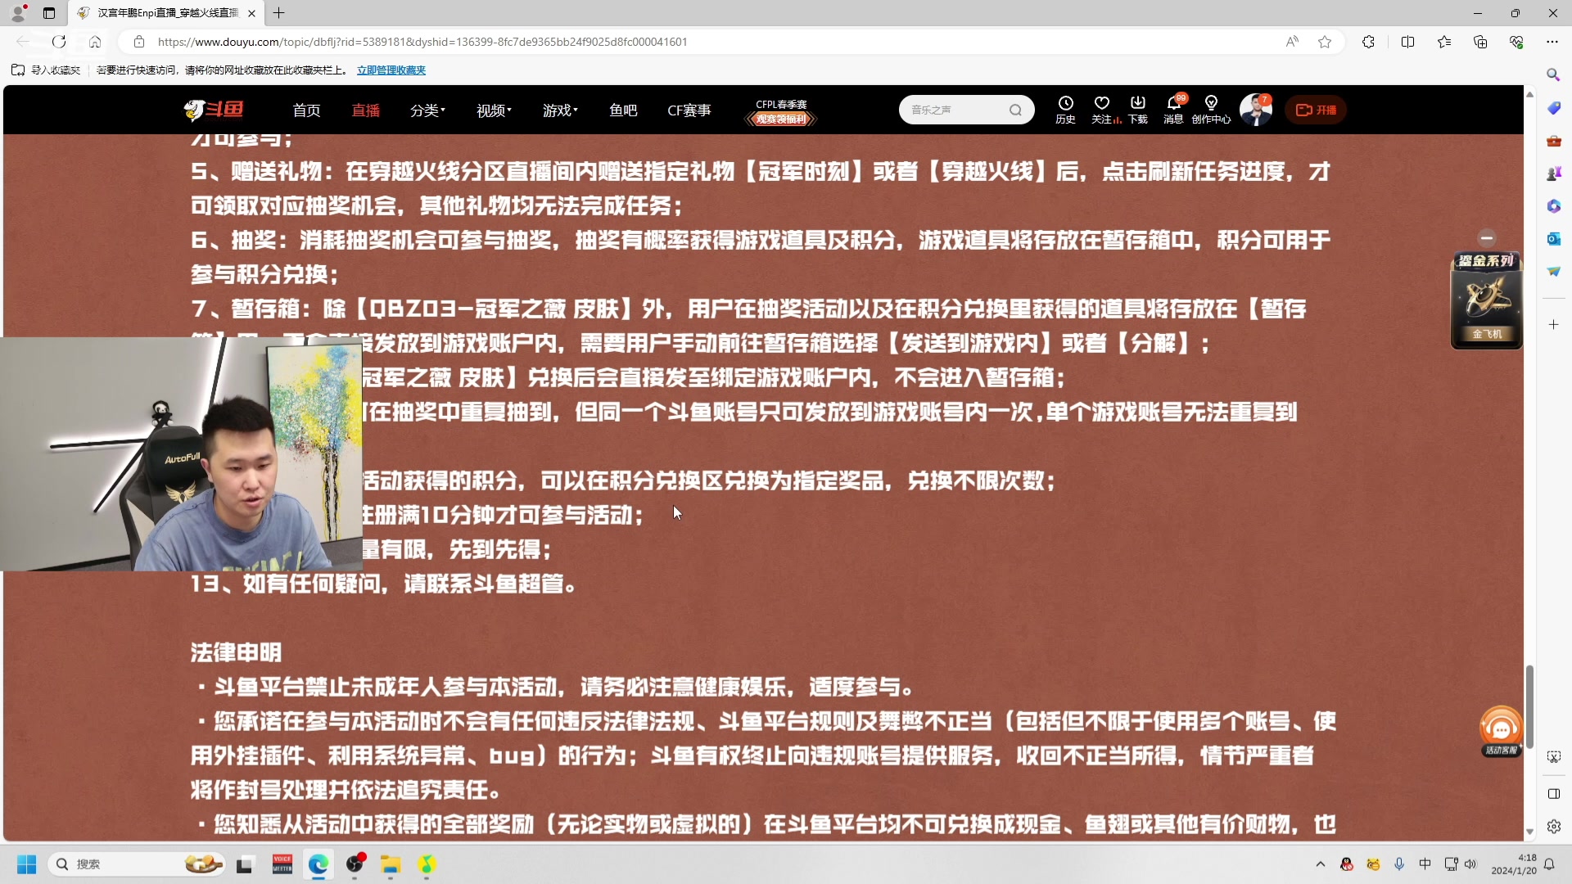Click the page scrollbar down arrow
Image resolution: width=1572 pixels, height=884 pixels.
click(x=1529, y=832)
